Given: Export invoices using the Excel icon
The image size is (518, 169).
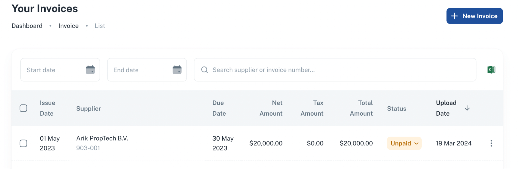Looking at the screenshot, I should [x=491, y=69].
